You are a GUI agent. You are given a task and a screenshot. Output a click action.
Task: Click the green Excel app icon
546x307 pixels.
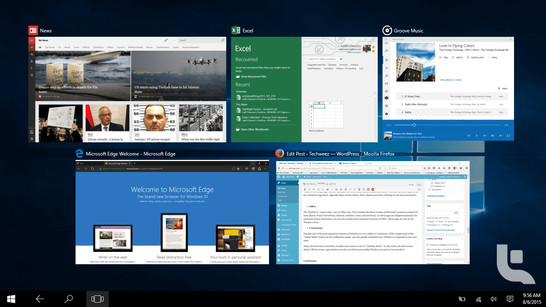[236, 30]
